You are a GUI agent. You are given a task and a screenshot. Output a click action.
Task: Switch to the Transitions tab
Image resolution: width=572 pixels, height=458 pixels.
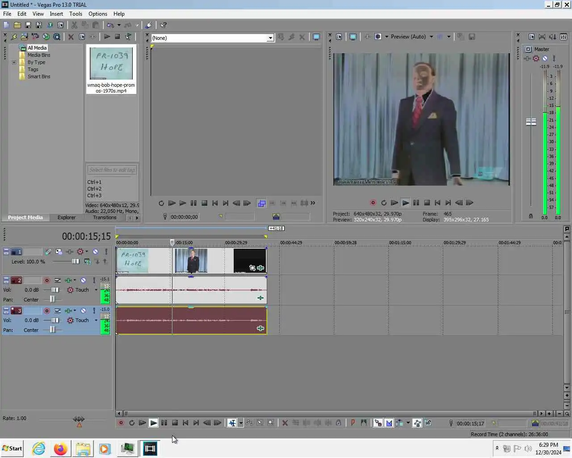point(105,217)
